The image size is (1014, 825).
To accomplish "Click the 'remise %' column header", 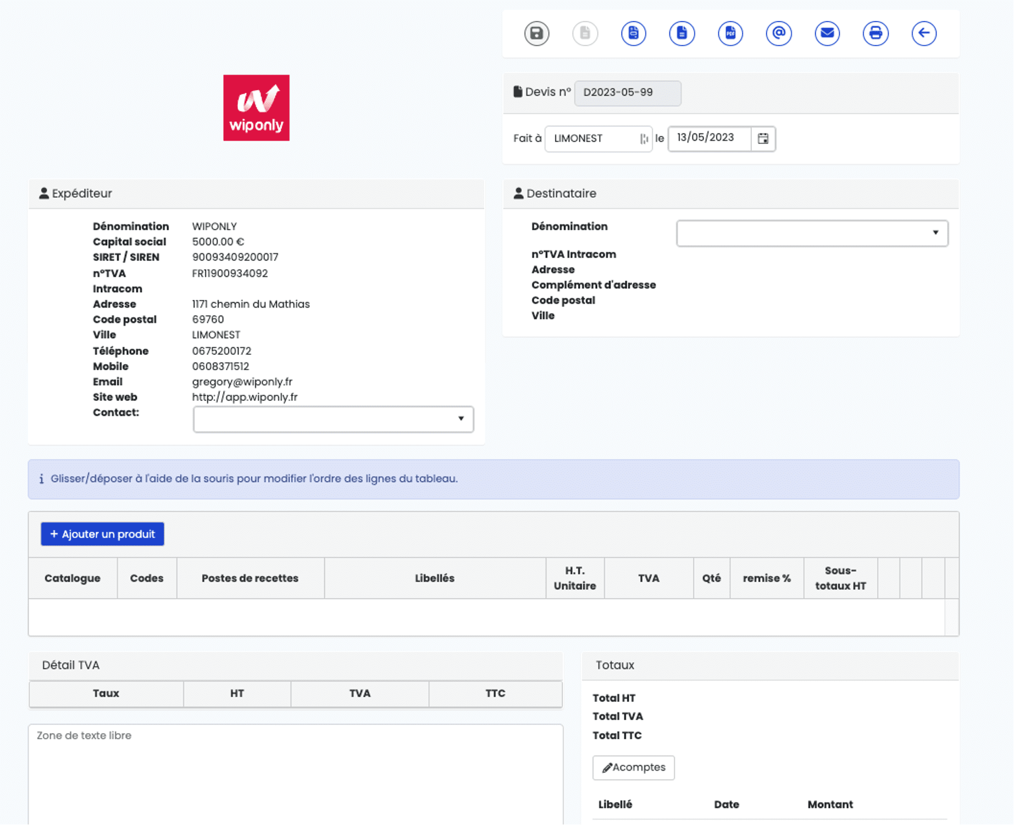I will [x=767, y=578].
